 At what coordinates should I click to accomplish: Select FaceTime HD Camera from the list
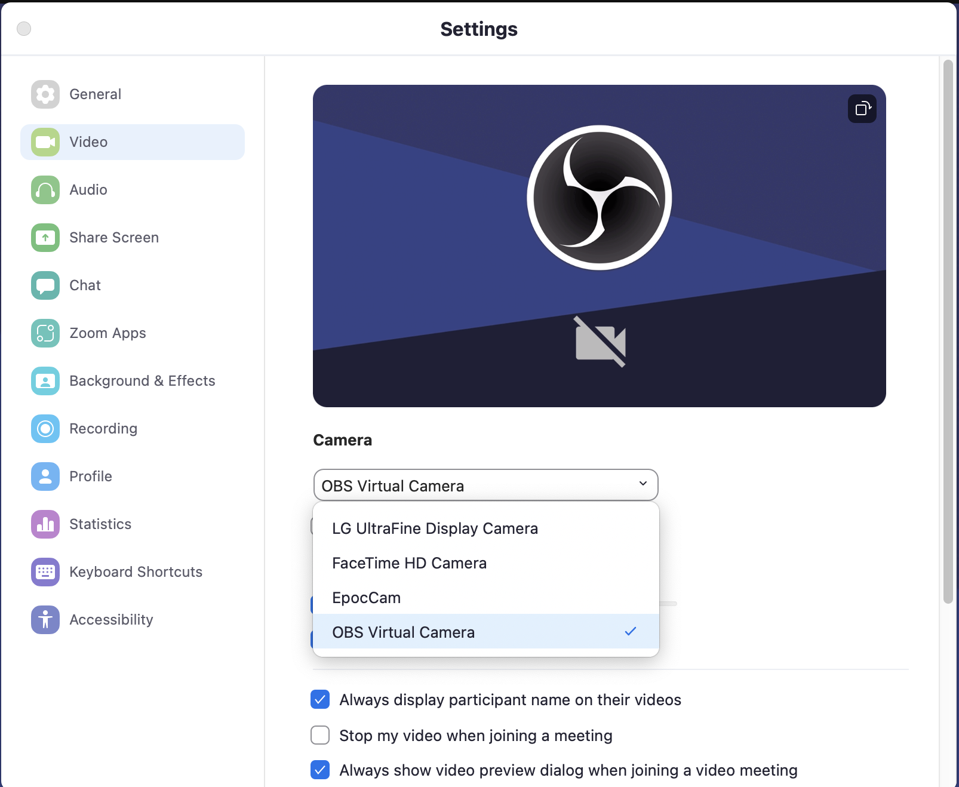(x=410, y=562)
